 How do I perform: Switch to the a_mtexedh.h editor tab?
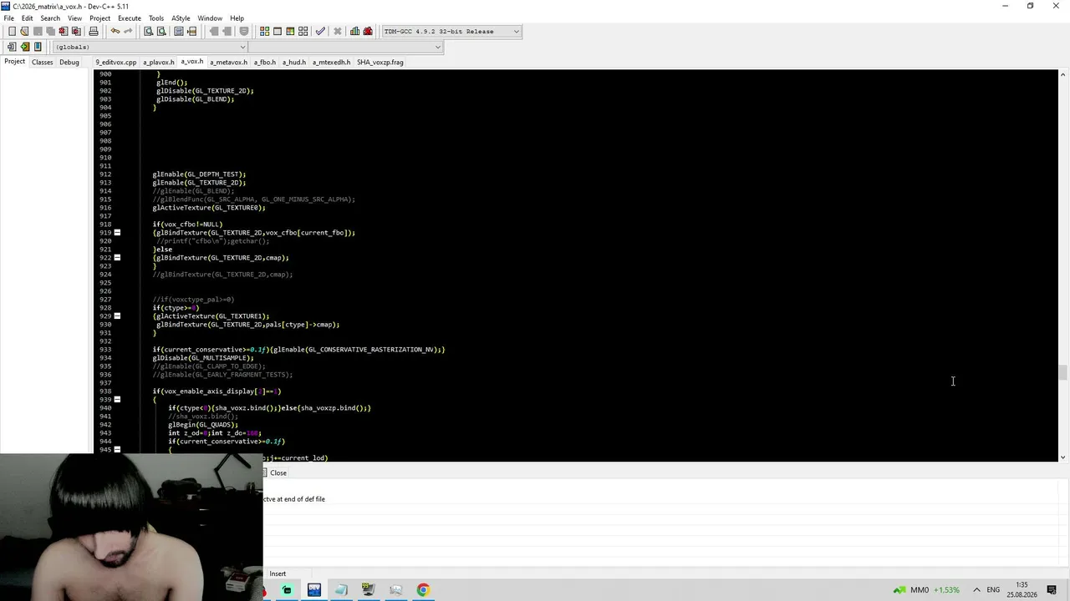(x=332, y=62)
